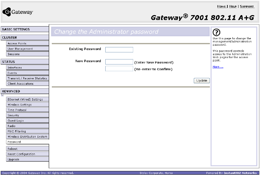Click the Change the Administrator password heading
Screen dimensions: 260x175
(106, 32)
